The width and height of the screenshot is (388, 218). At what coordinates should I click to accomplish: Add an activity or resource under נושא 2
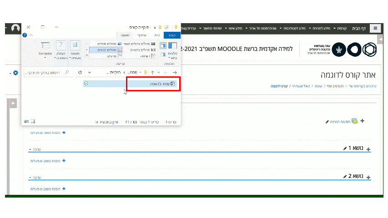[48, 189]
